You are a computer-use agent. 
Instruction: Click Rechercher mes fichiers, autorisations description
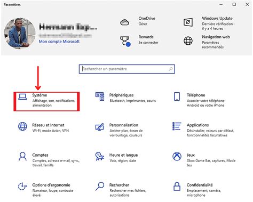coord(128,193)
